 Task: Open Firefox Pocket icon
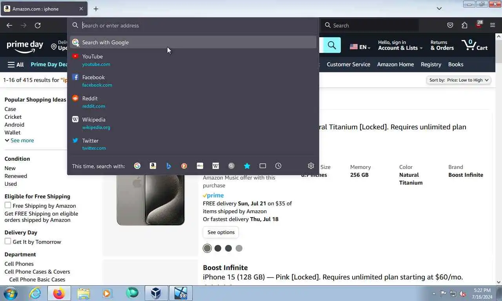tap(450, 25)
